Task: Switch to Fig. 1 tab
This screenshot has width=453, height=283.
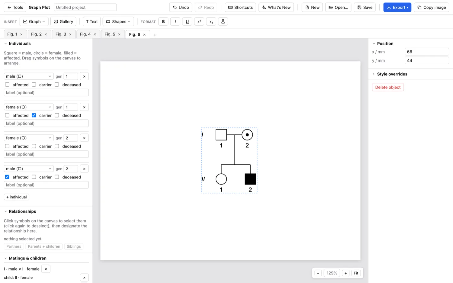Action: (12, 34)
